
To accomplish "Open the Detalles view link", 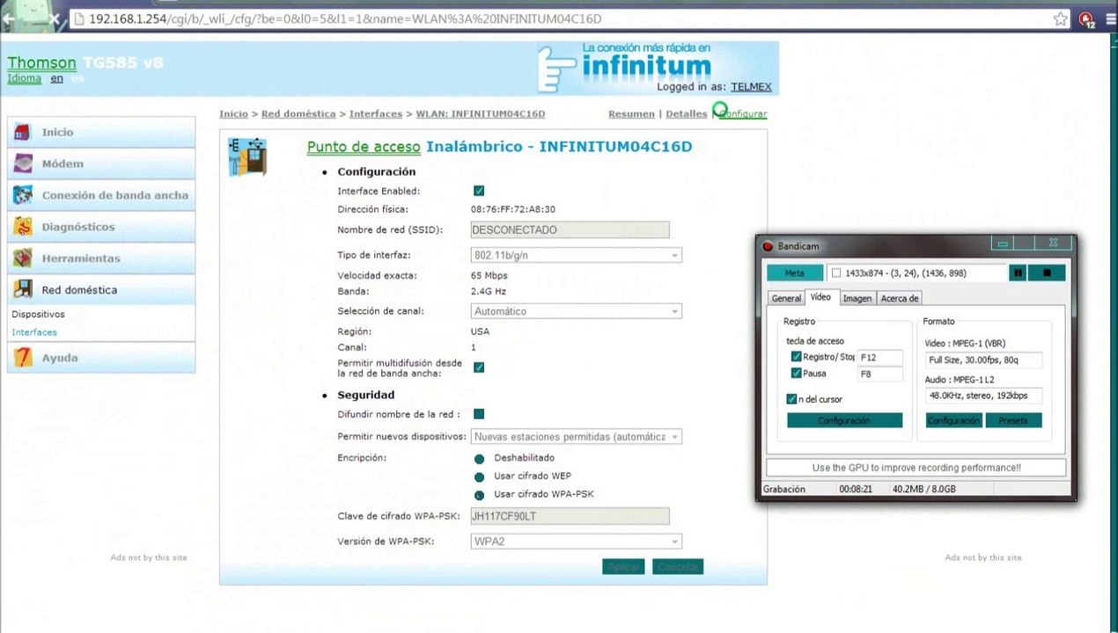I will (686, 114).
